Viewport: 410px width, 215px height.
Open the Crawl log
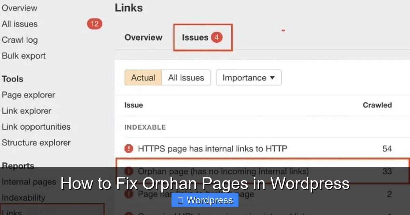click(x=19, y=40)
